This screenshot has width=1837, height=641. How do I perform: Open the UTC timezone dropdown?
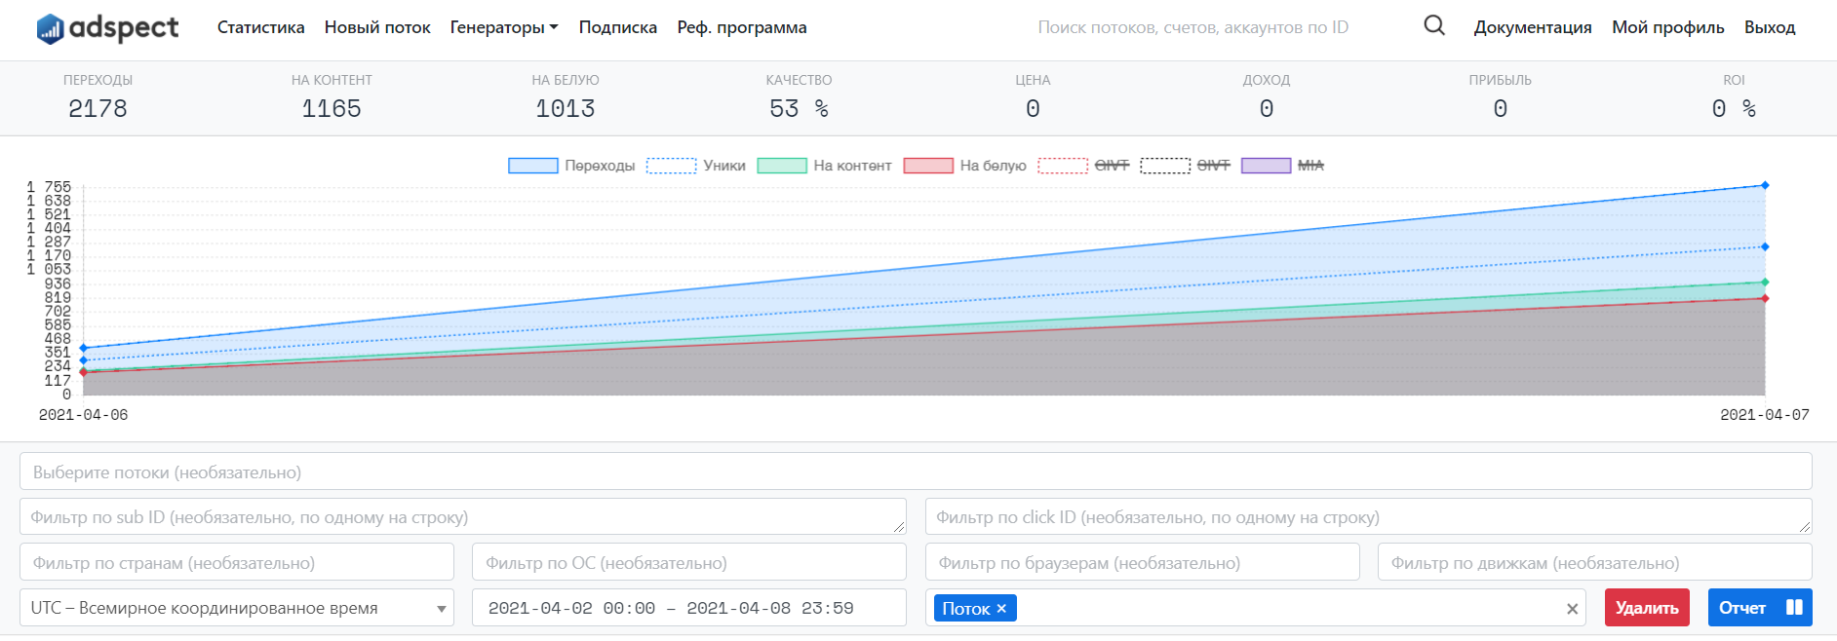click(x=237, y=608)
